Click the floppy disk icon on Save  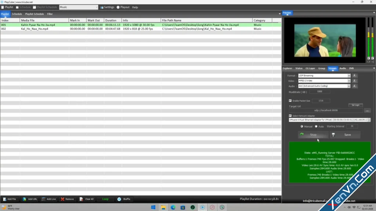333,135
